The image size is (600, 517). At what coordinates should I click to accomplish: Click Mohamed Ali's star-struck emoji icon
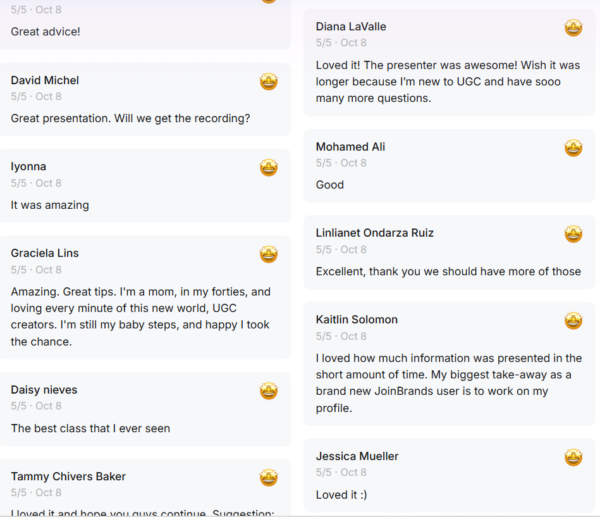573,148
